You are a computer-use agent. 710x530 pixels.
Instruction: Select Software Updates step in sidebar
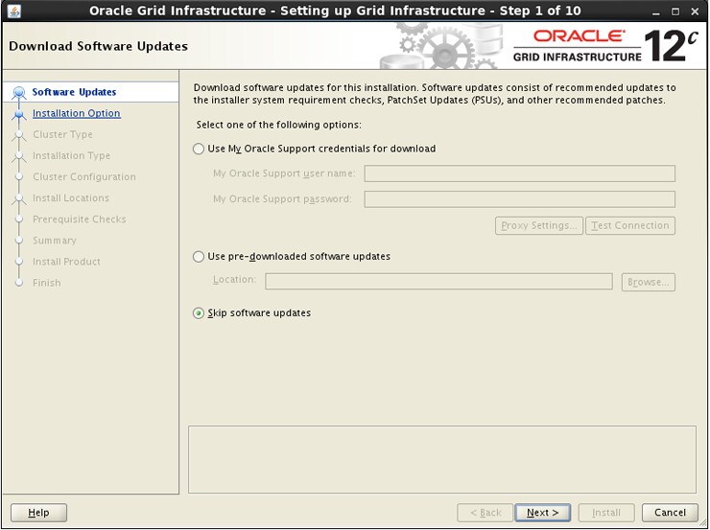pyautogui.click(x=74, y=92)
